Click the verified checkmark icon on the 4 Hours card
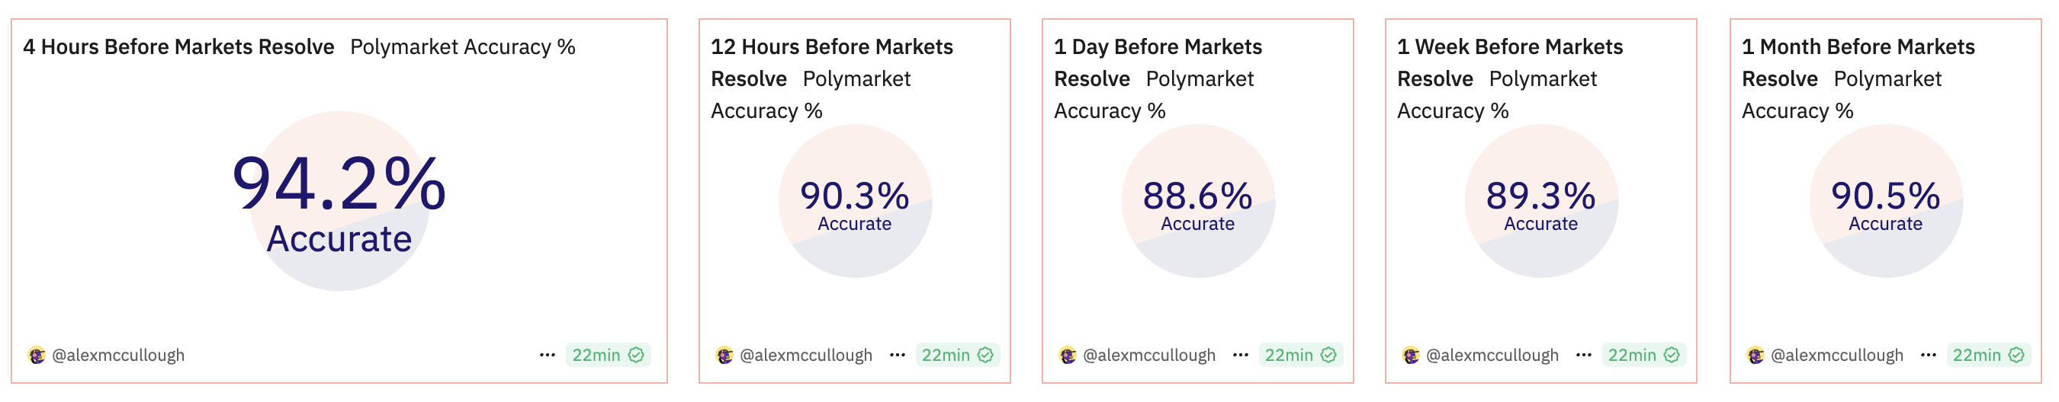The image size is (2059, 402). coord(636,355)
